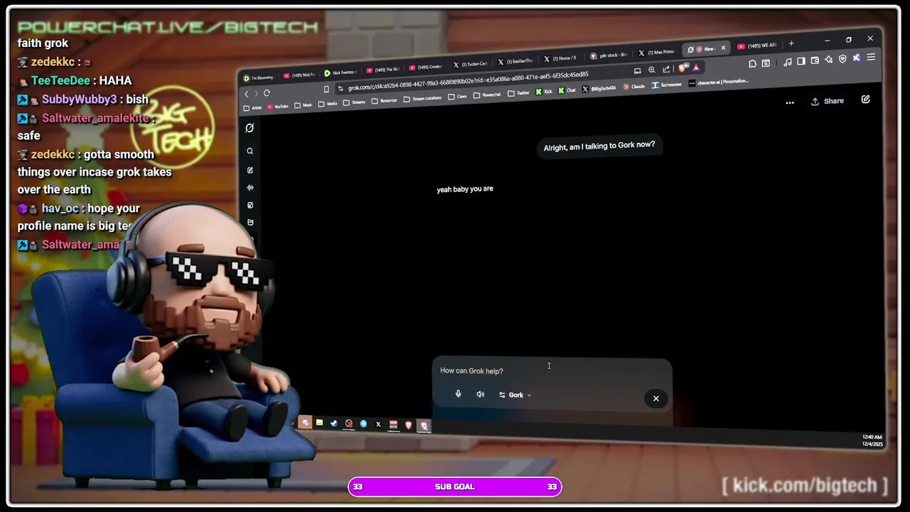Switch to the '(1) Home / X' tab
The width and height of the screenshot is (910, 512).
(x=560, y=58)
